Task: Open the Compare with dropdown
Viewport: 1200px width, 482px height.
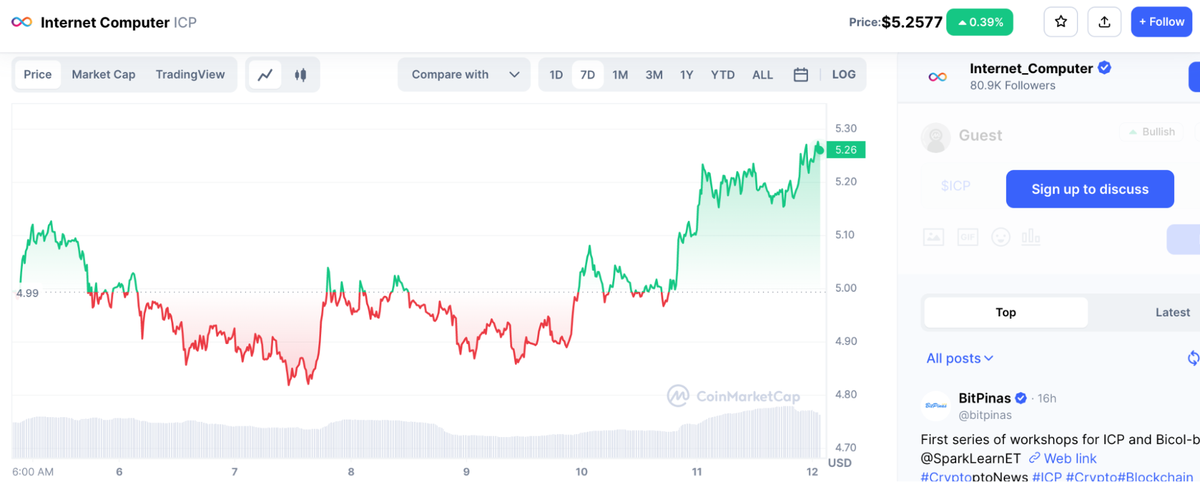Action: pyautogui.click(x=464, y=75)
